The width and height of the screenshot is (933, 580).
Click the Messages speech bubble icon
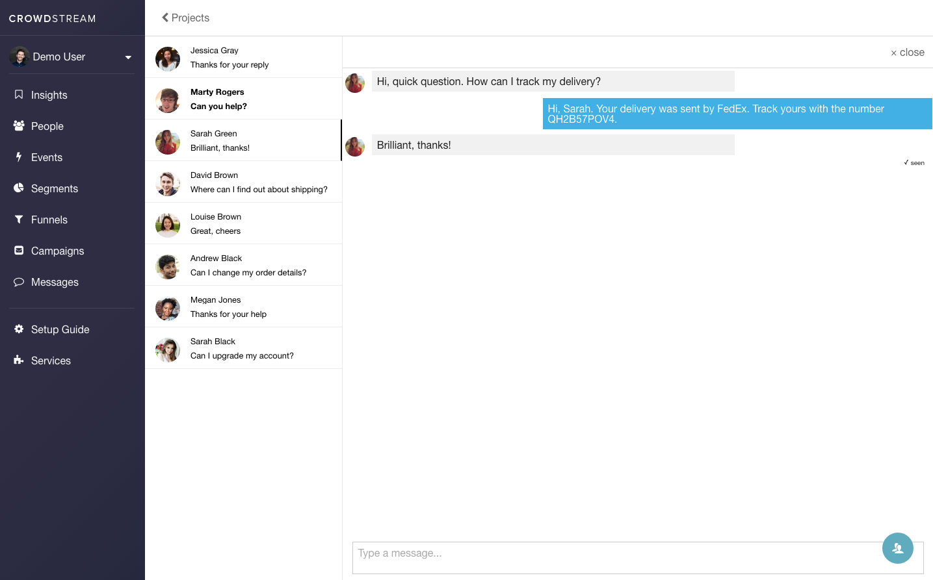pos(19,282)
